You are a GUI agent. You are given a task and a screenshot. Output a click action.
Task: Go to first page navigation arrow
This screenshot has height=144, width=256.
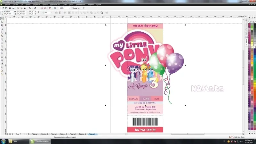[10, 134]
